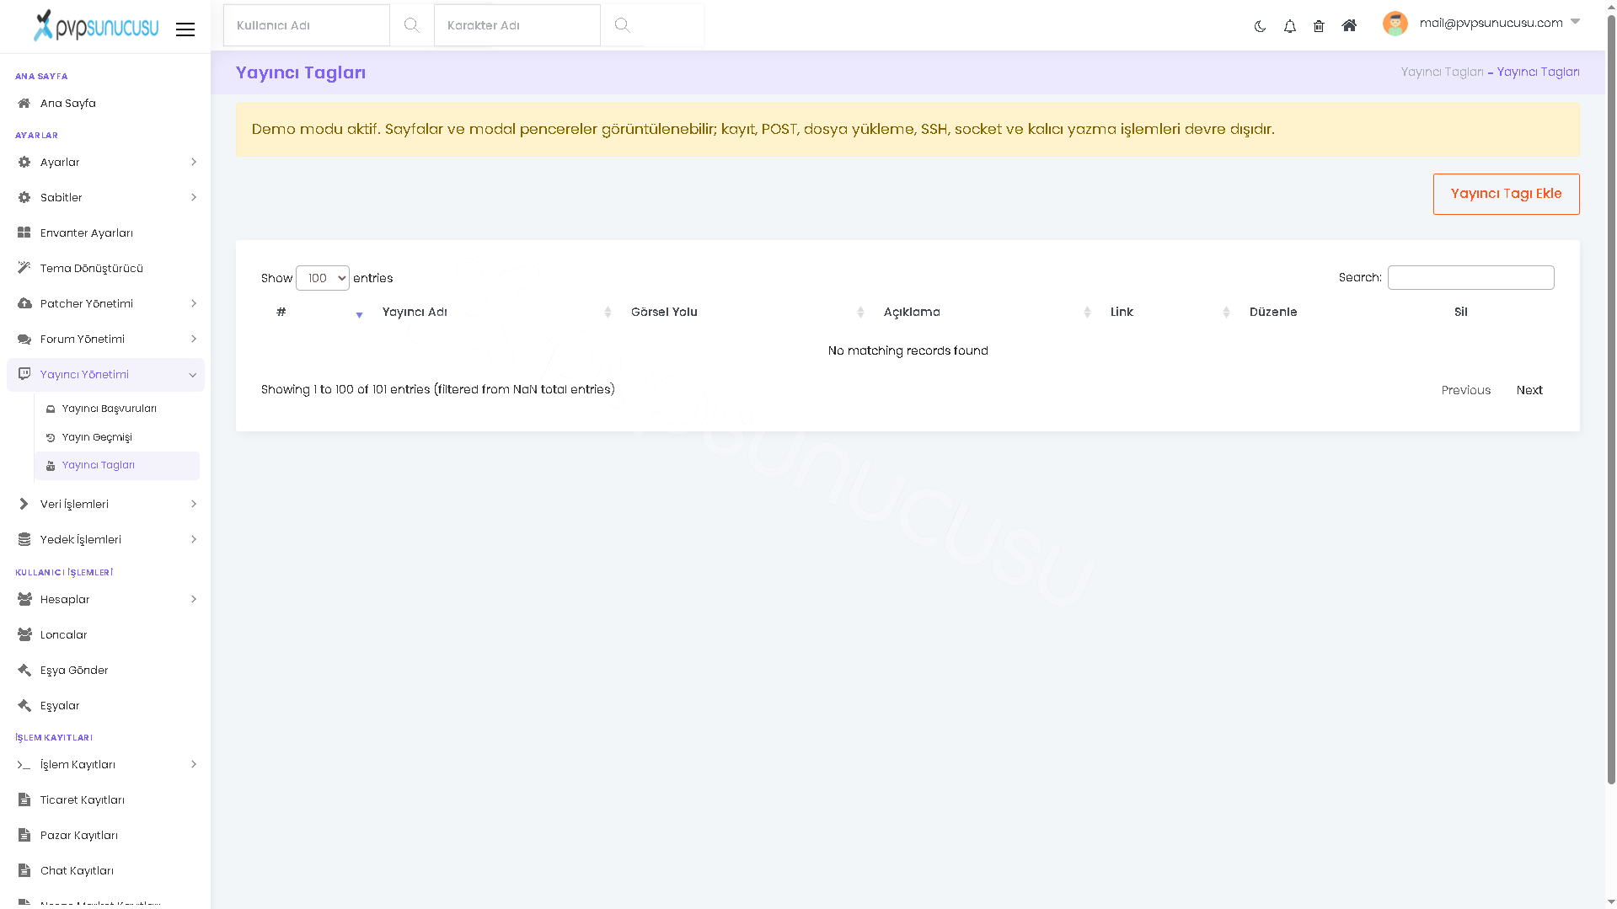Click the Sabitler gear icon
Image resolution: width=1617 pixels, height=909 pixels.
coord(24,198)
